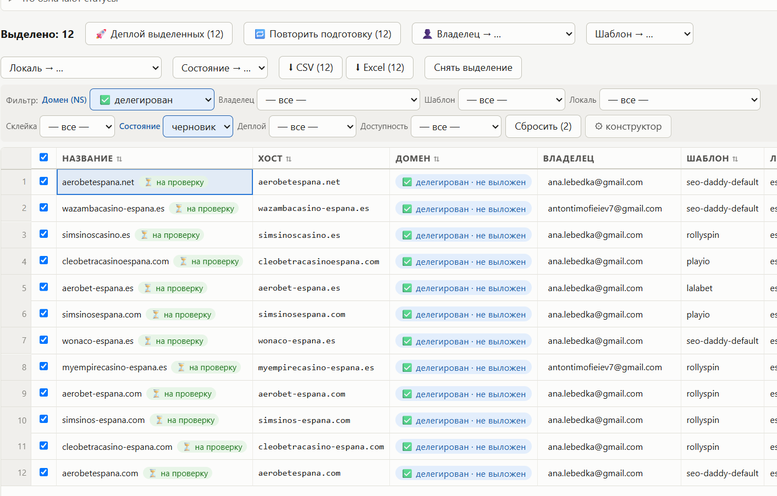Click hourglass icon in aerobet-espana.es row
The height and width of the screenshot is (496, 777).
[148, 288]
